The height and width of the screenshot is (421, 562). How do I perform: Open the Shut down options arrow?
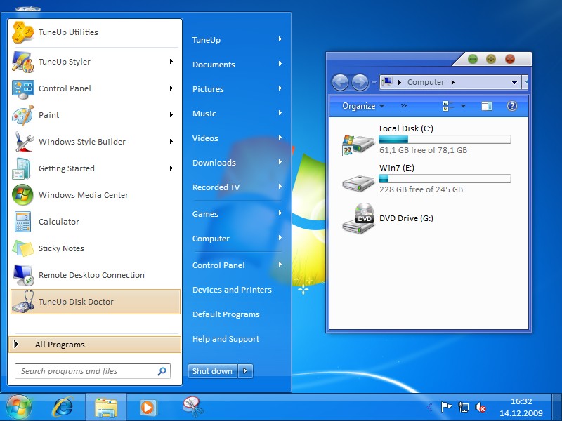(x=245, y=371)
